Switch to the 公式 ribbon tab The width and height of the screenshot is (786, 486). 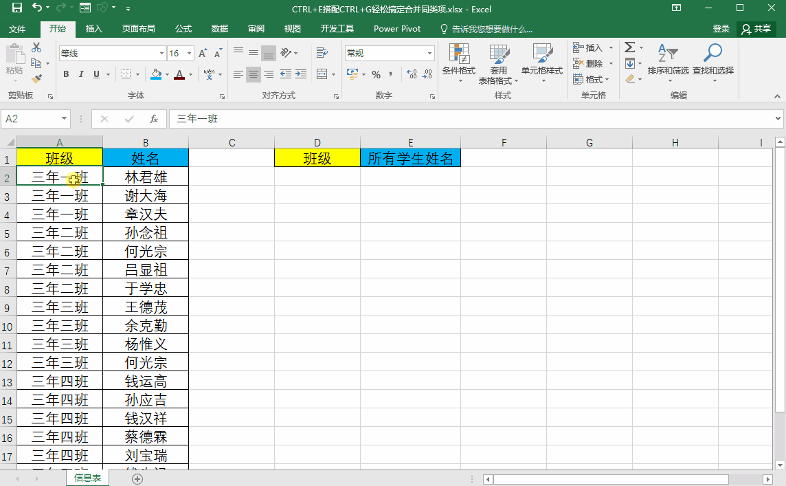tap(183, 29)
